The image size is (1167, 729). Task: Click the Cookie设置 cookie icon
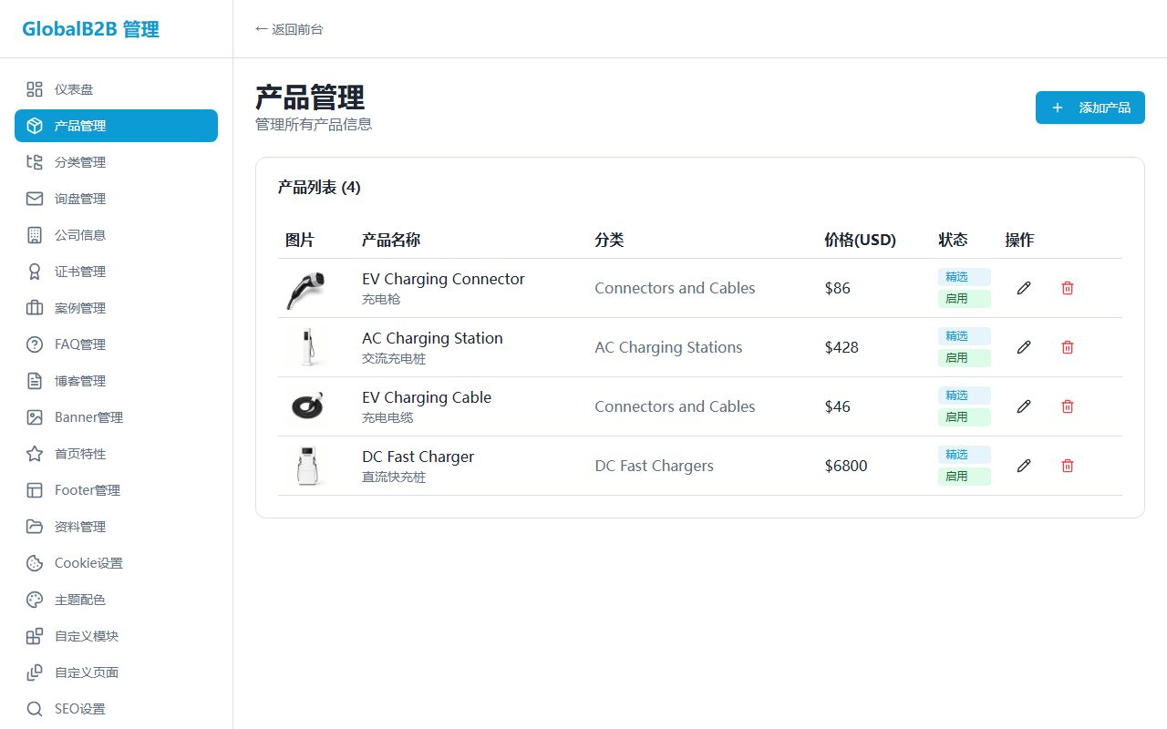35,563
